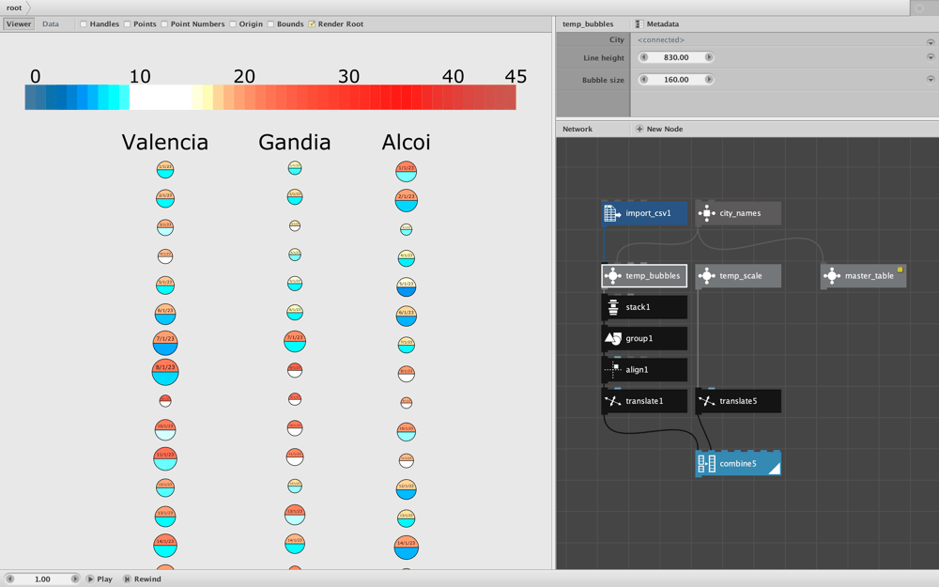Click the Valencia 8/1/23 bubble
Screen dimensions: 939x587
165,372
